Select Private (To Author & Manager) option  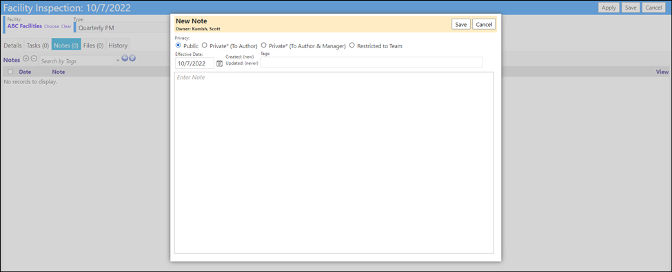pos(263,45)
